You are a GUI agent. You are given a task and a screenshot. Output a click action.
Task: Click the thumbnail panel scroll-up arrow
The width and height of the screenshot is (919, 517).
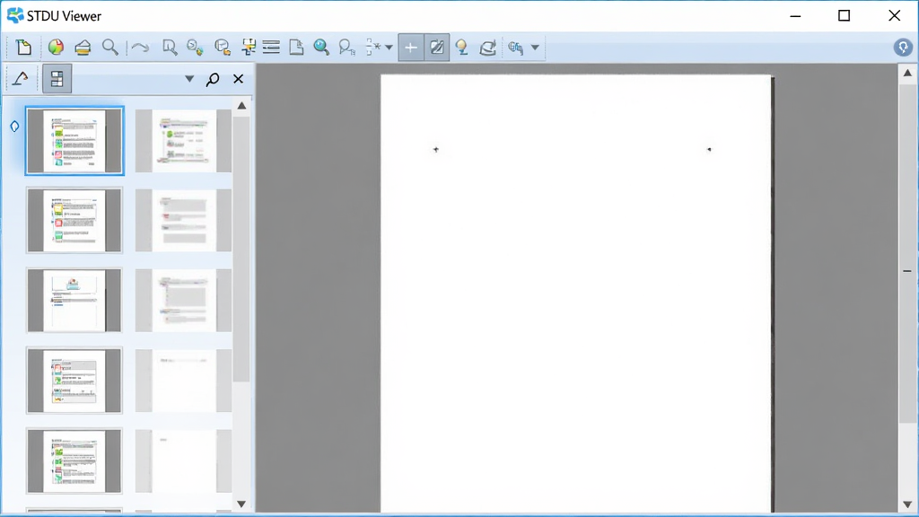pyautogui.click(x=241, y=106)
